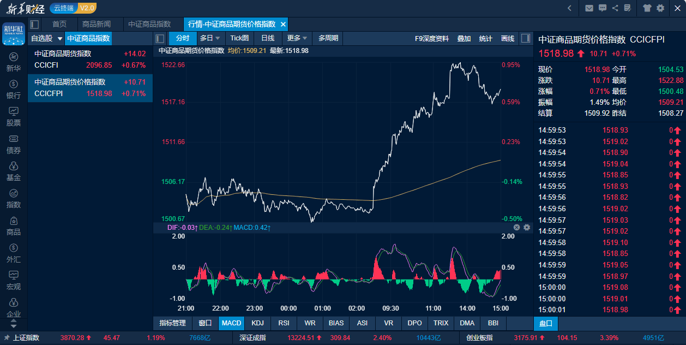Screen dimensions: 686x345
Task: Click the chat message bubble icon
Action: point(603,8)
